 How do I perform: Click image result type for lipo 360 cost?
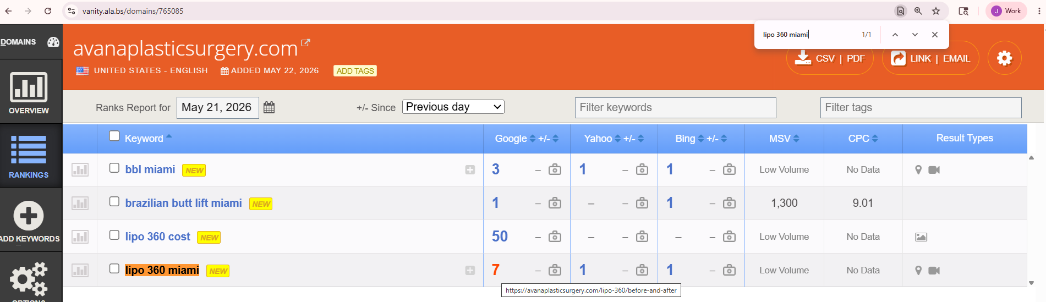pos(921,237)
